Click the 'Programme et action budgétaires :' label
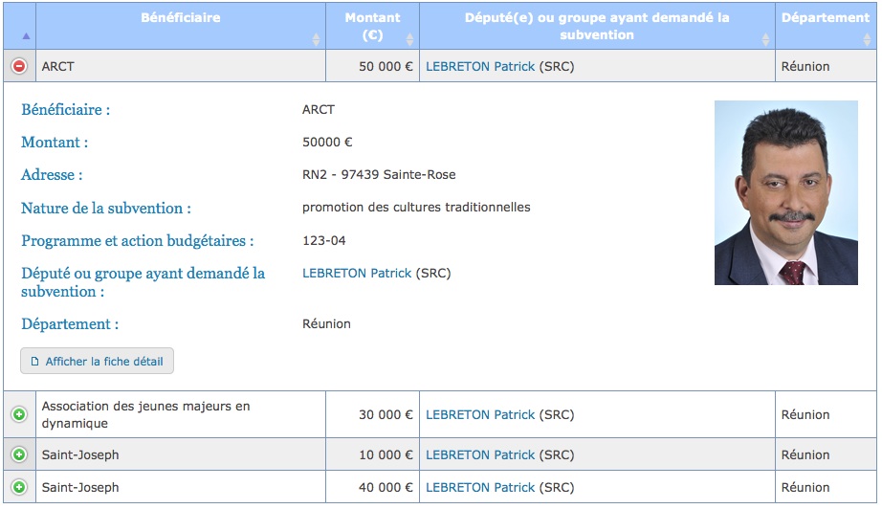Screen dimensions: 882x509 click(137, 241)
